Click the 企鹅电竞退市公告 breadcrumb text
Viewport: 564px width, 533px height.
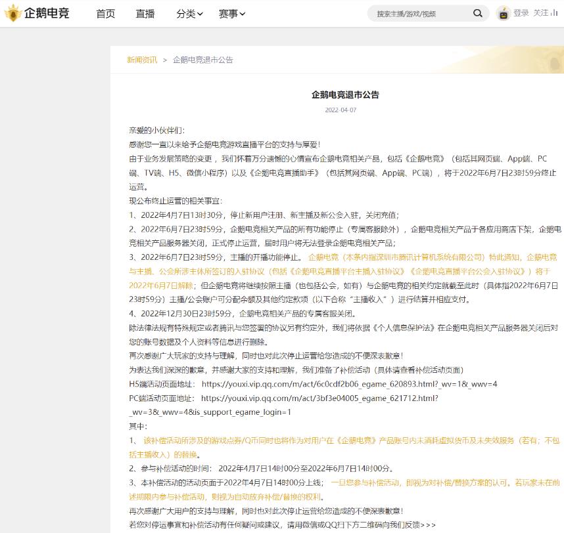(x=202, y=60)
